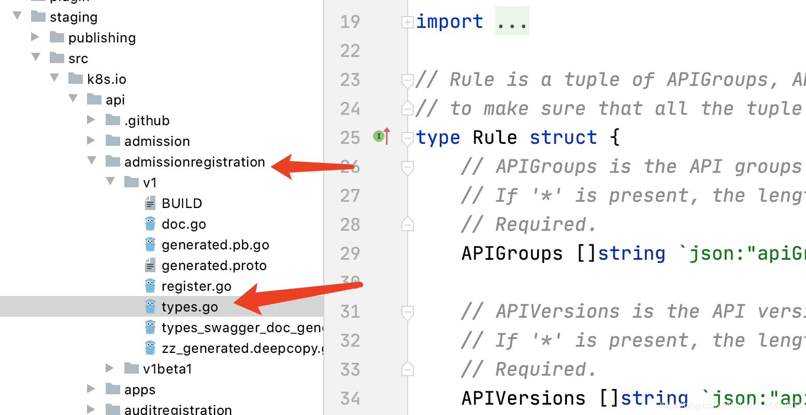This screenshot has height=415, width=806.
Task: Select types.go in the tree
Action: click(x=190, y=307)
